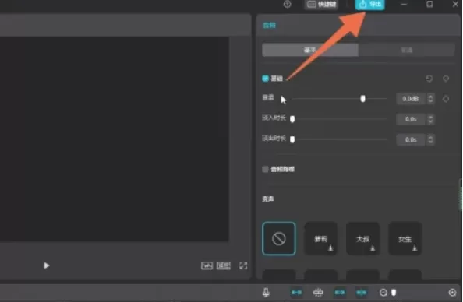
Task: Select the 大叔 voice effect card
Action: [x=363, y=239]
